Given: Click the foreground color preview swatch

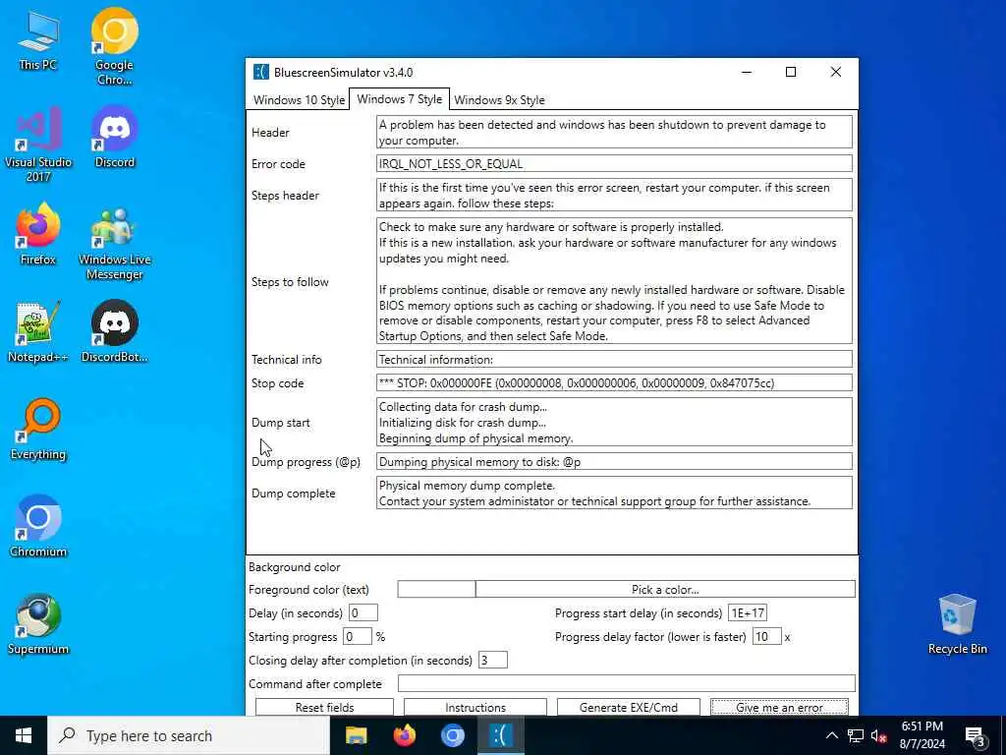Looking at the screenshot, I should [x=436, y=590].
